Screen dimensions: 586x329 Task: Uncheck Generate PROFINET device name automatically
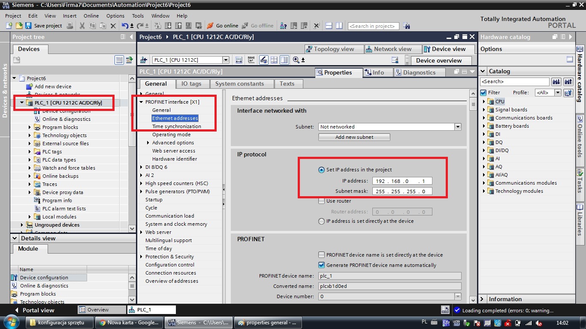click(321, 265)
